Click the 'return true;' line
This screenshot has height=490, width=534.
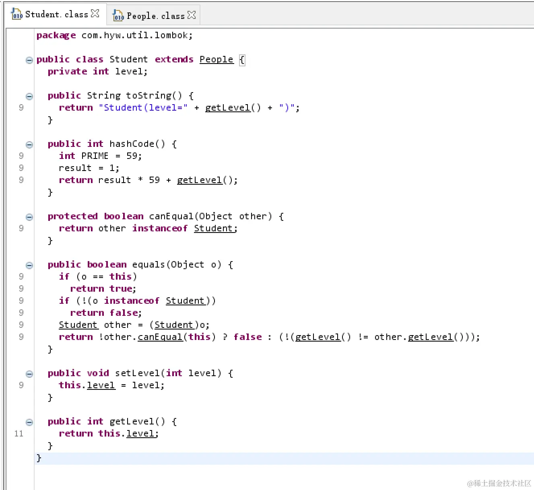tap(103, 289)
